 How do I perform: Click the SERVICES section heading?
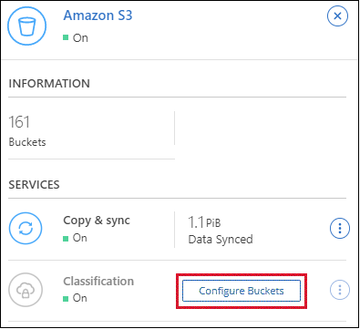point(34,185)
